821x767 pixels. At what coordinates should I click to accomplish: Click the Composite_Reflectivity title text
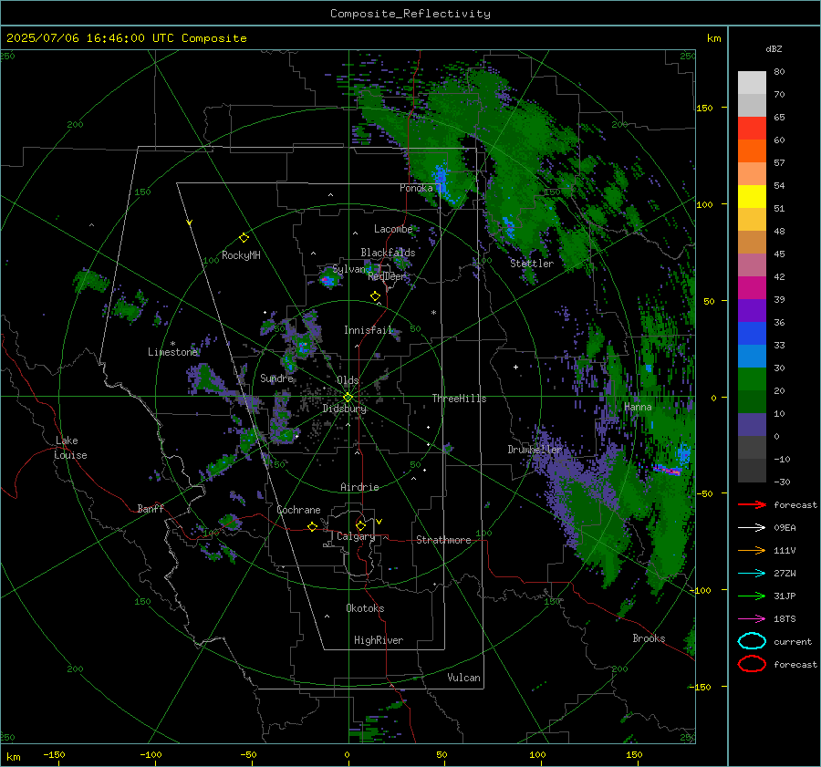410,14
